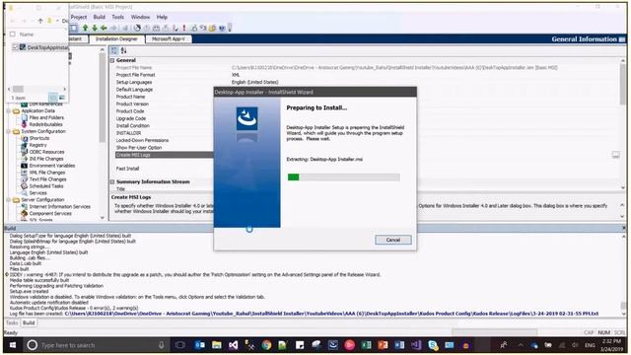Open Component Services view

pyautogui.click(x=50, y=213)
